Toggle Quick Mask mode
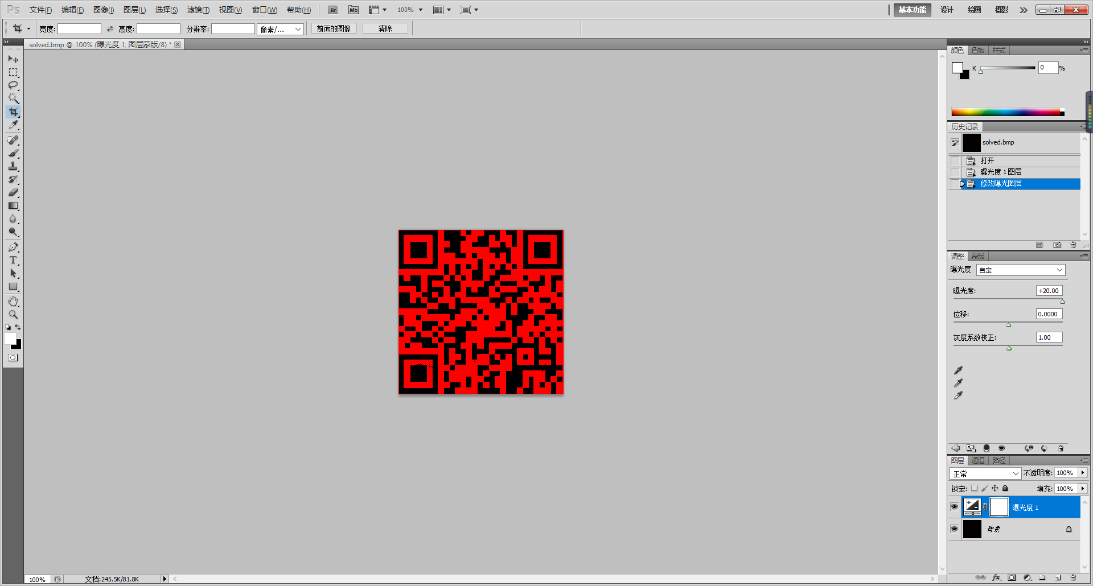Screen dimensions: 1093x586 13,358
